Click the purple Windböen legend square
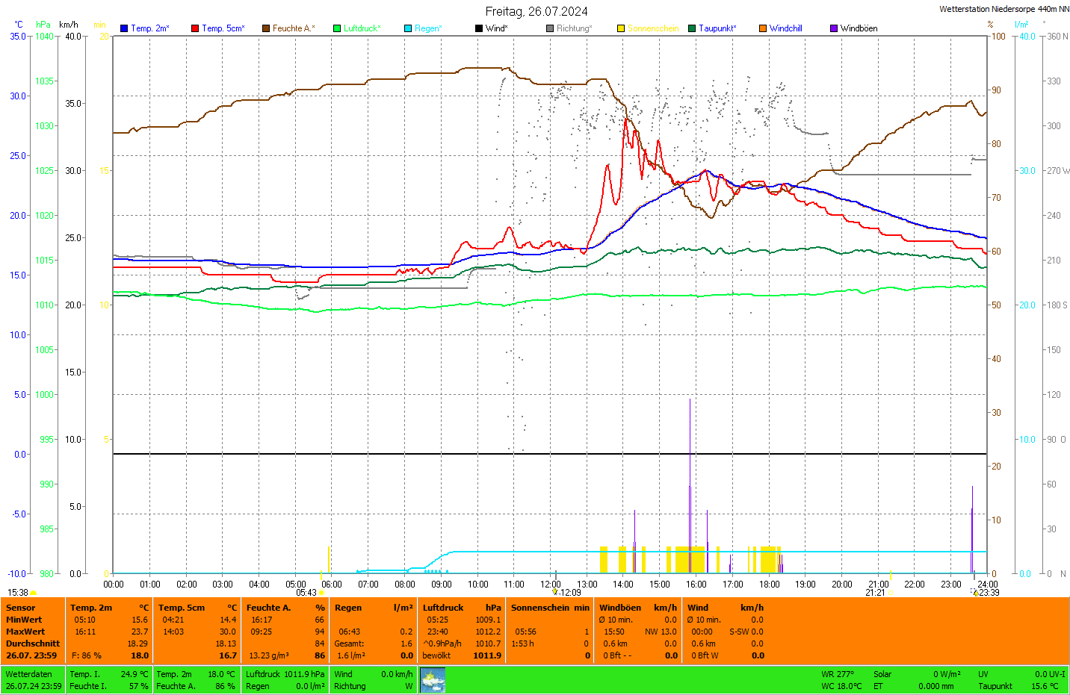 pos(834,28)
